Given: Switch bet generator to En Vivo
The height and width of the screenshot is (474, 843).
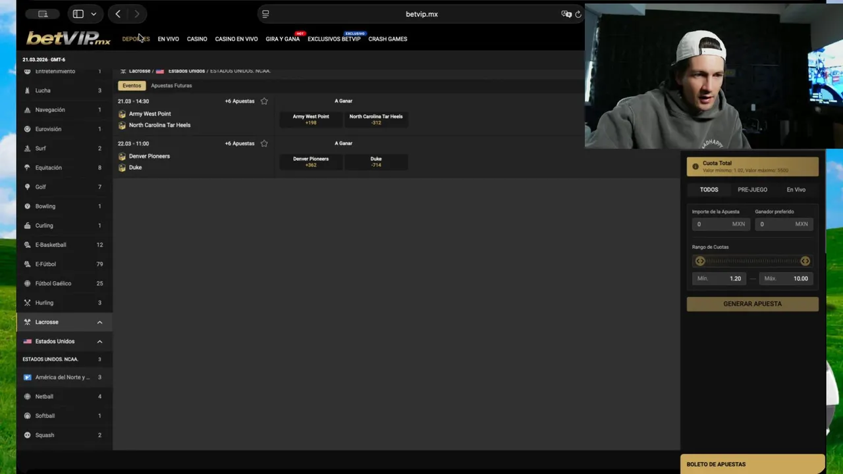Looking at the screenshot, I should (796, 190).
